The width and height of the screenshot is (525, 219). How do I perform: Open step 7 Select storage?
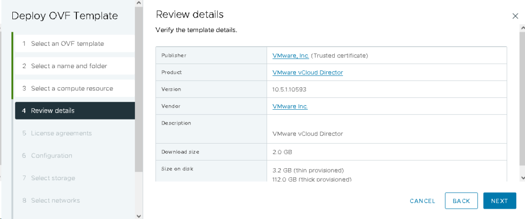point(53,178)
